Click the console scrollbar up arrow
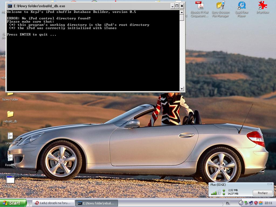This screenshot has height=207, width=276. click(182, 12)
